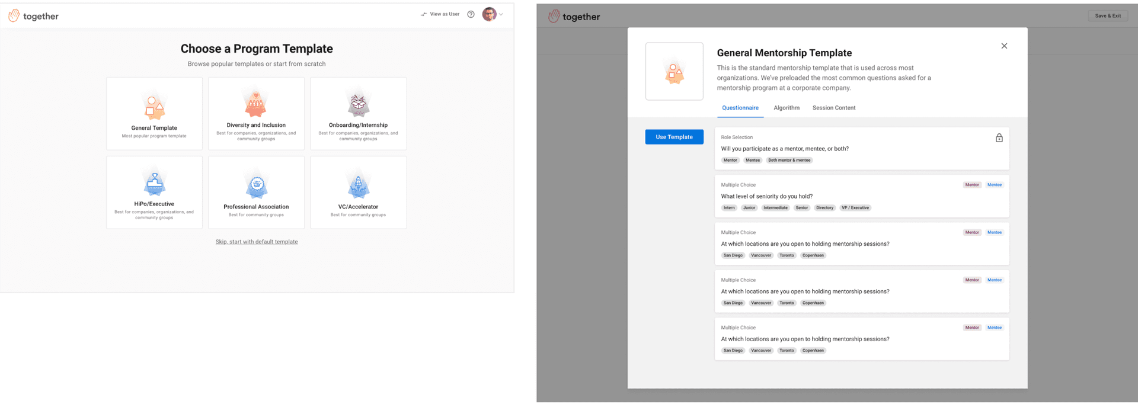Click View as User
The image size is (1138, 407).
coord(440,14)
